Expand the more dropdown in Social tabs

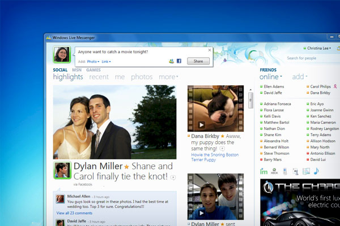click(x=168, y=77)
